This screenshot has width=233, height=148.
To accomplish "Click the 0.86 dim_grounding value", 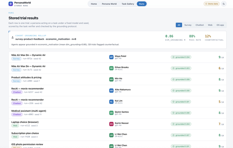I will coord(169,36).
